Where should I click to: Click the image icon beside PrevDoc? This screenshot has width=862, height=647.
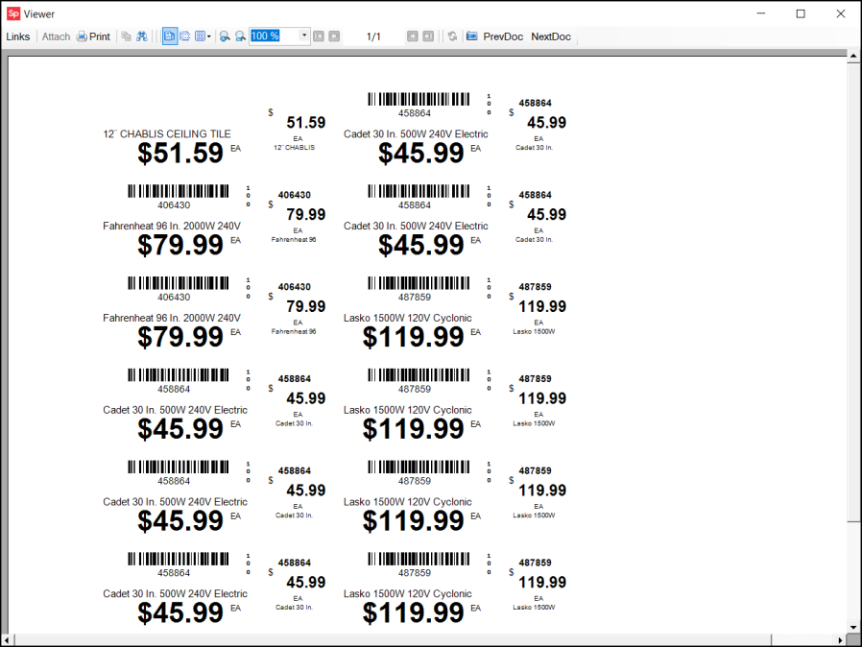(x=471, y=36)
